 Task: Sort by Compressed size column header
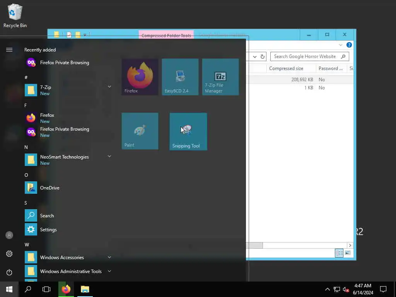[x=291, y=68]
